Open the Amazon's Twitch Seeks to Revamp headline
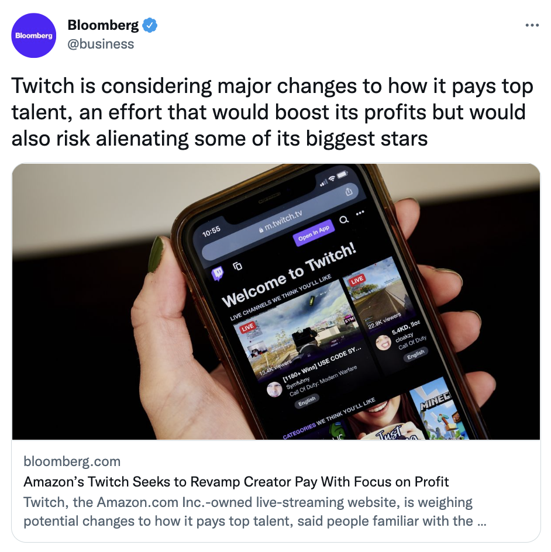The width and height of the screenshot is (551, 552). pos(236,482)
